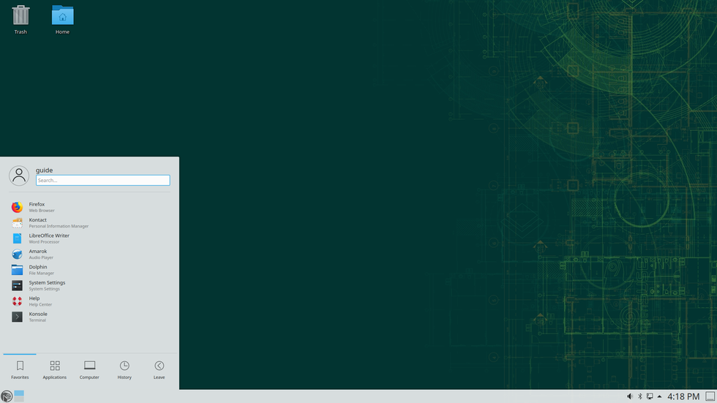Image resolution: width=717 pixels, height=403 pixels.
Task: Open Amarok audio player
Action: click(38, 255)
